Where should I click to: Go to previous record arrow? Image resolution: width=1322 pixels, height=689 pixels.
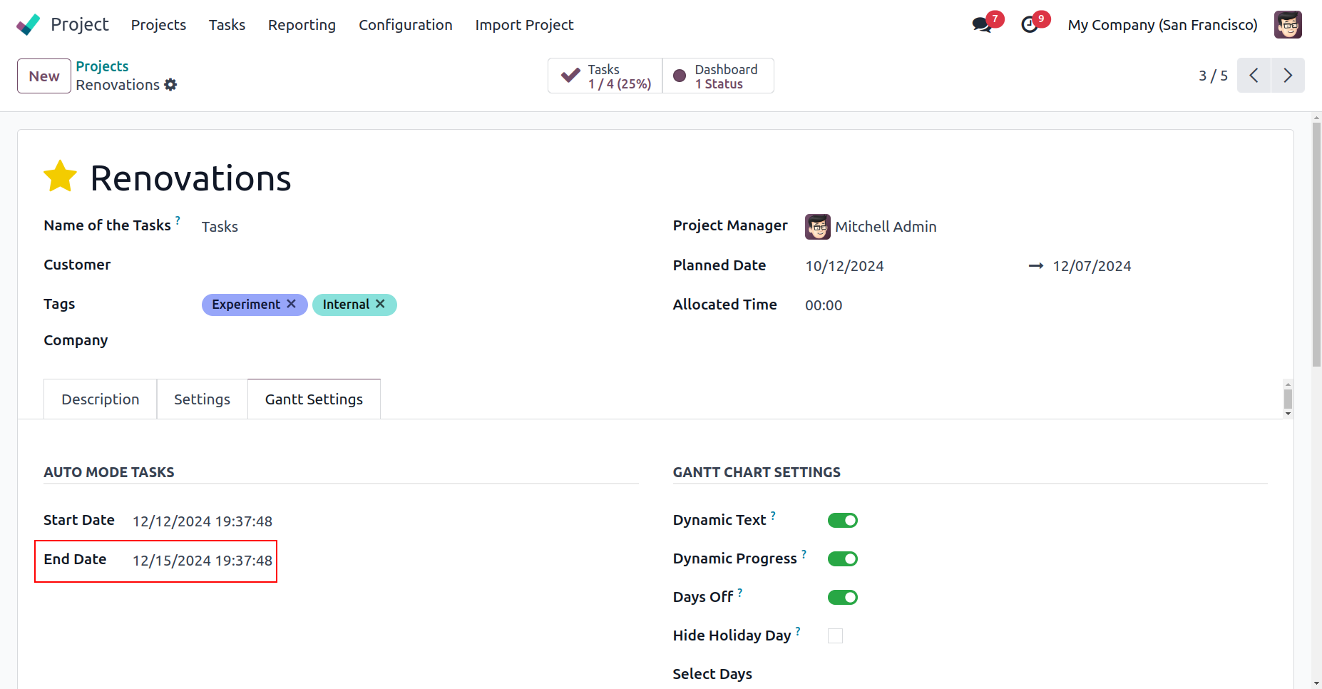(1254, 76)
